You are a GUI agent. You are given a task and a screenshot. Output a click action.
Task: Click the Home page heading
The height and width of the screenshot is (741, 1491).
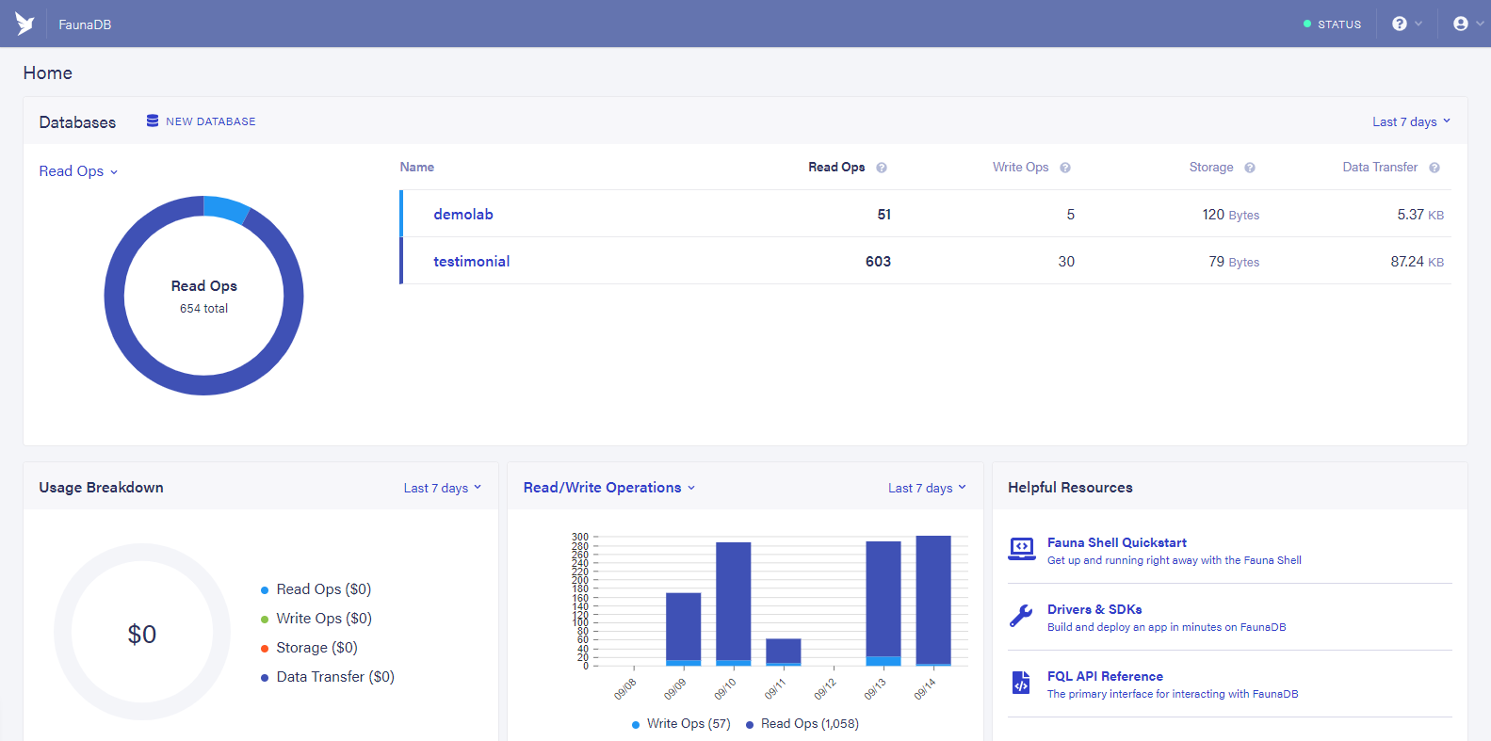(48, 72)
